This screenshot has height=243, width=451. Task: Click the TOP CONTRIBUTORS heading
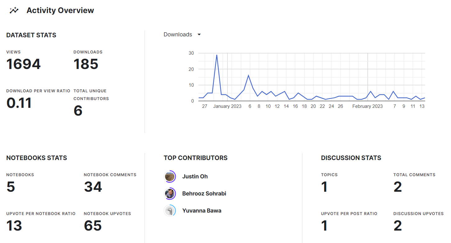tap(196, 158)
